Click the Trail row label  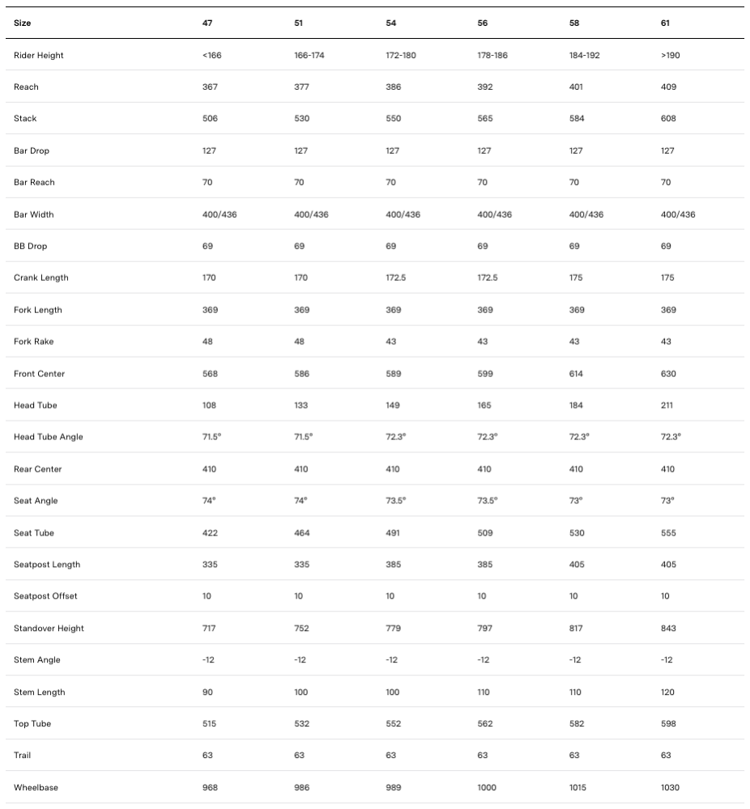pos(23,755)
